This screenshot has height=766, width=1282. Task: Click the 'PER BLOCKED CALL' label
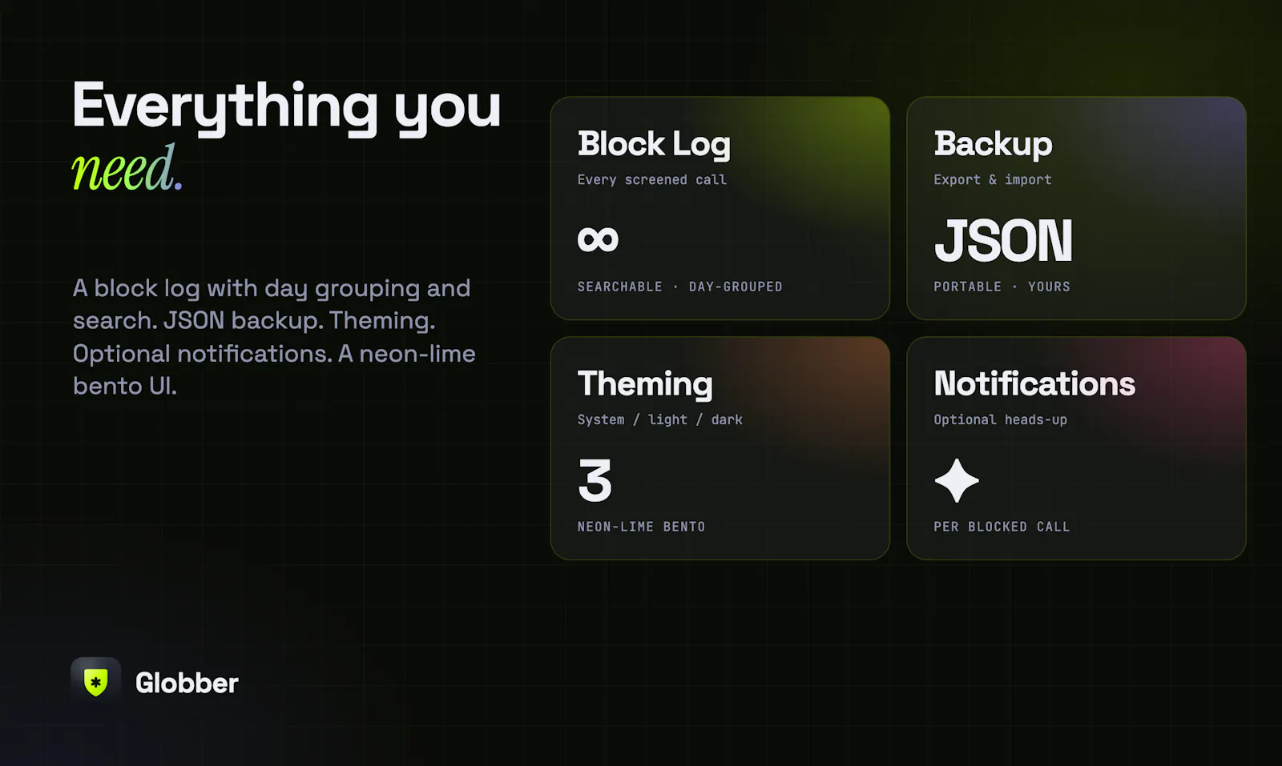click(x=1002, y=527)
